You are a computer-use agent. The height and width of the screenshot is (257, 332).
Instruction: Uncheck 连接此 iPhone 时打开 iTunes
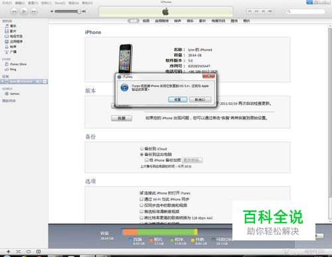pos(141,193)
